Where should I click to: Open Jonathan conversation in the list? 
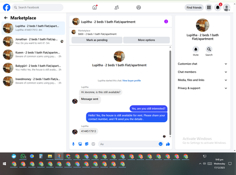click(33, 41)
